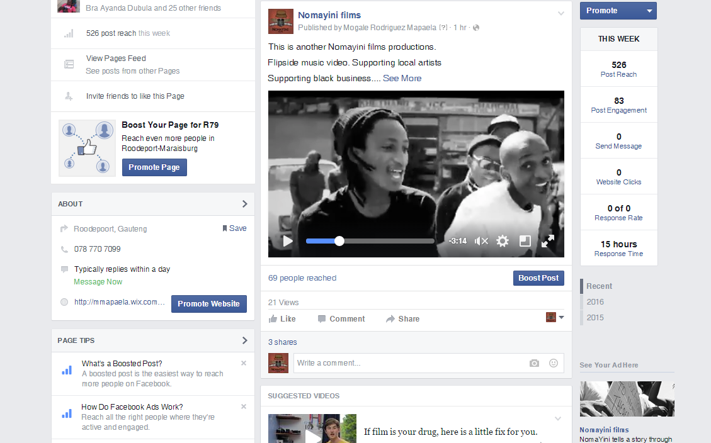Share the Nomayini films post

(402, 319)
